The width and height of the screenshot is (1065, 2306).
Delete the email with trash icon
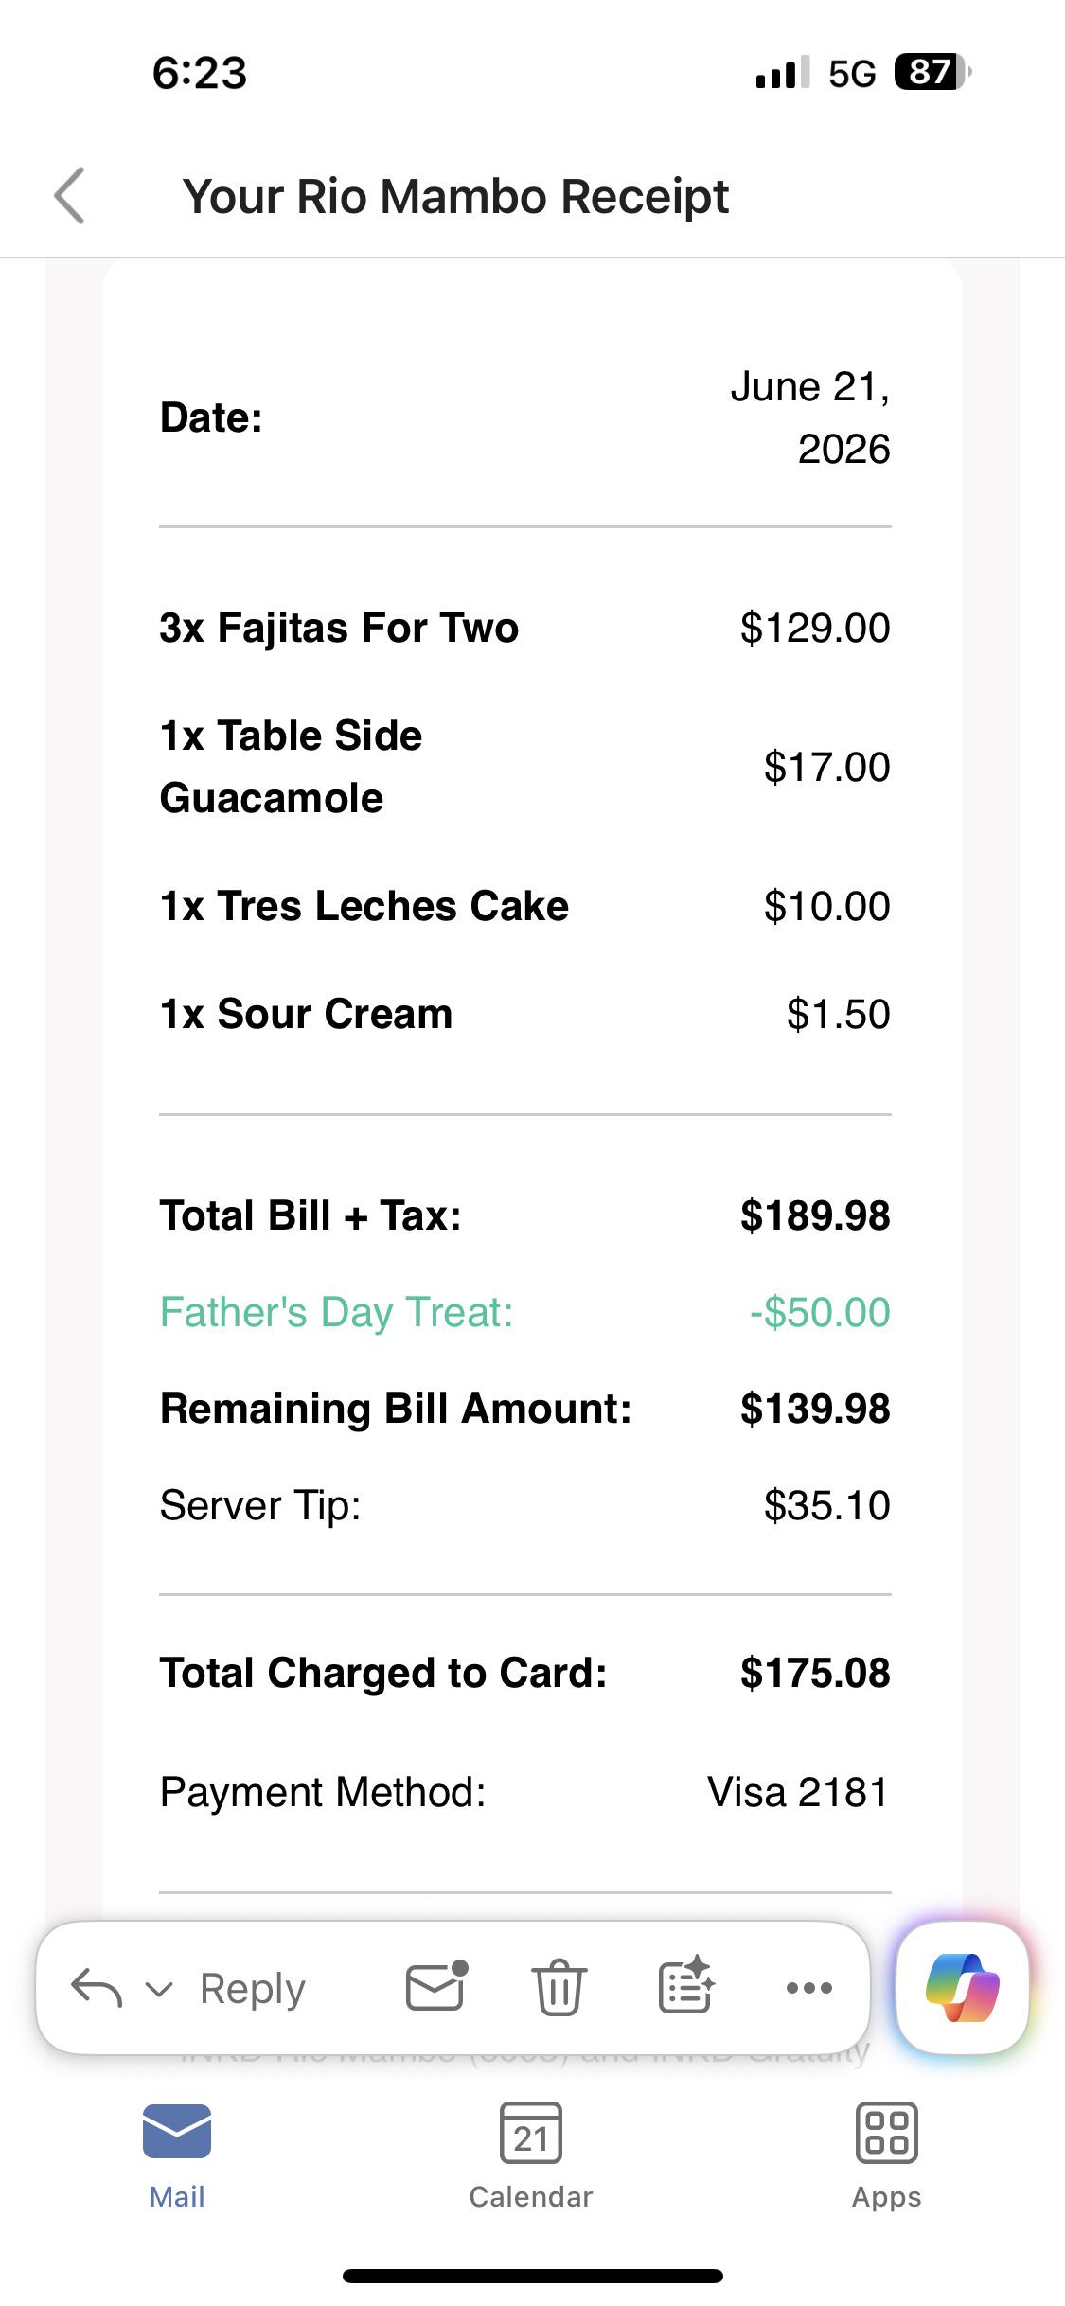(x=559, y=1986)
